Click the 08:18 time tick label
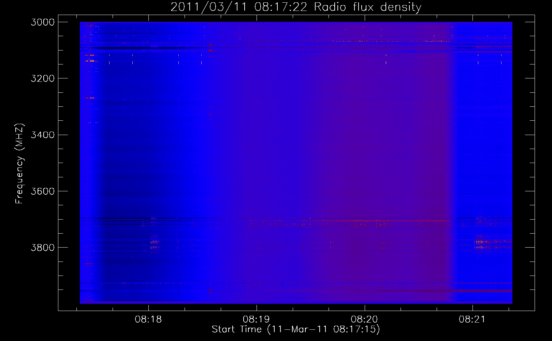 [148, 320]
